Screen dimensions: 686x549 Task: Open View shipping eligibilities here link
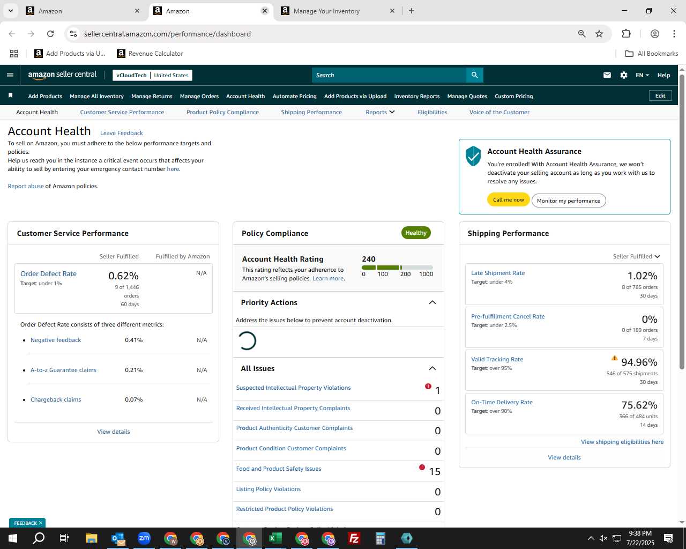point(622,442)
